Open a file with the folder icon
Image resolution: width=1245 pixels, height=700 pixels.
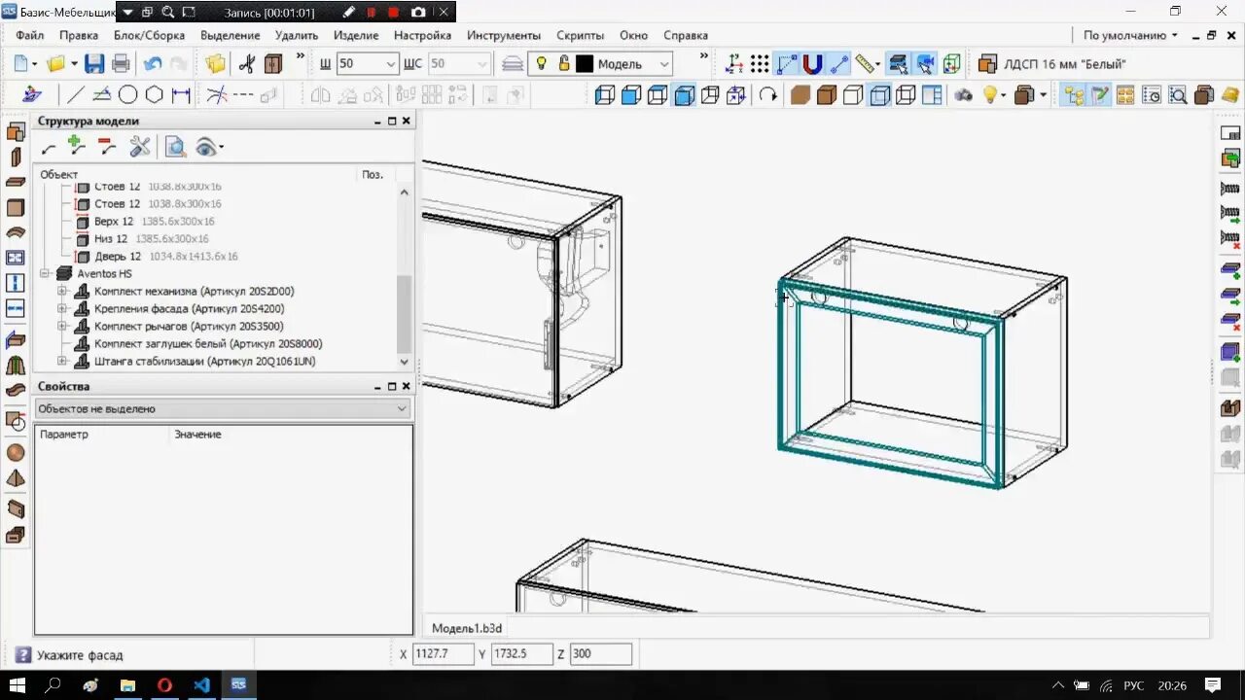[x=55, y=64]
